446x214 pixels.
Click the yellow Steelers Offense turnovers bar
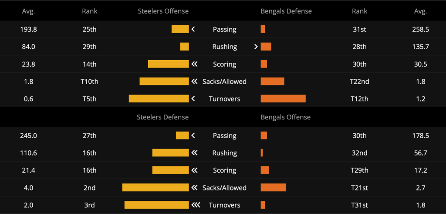tap(159, 99)
